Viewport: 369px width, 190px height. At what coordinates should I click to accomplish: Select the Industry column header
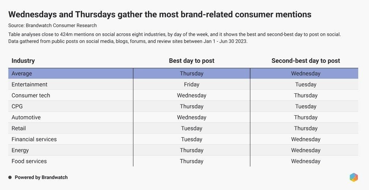pyautogui.click(x=23, y=61)
